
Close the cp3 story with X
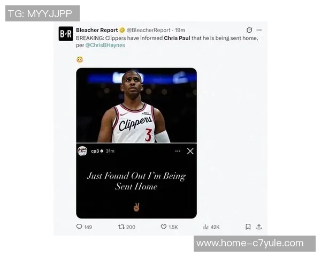(x=190, y=151)
